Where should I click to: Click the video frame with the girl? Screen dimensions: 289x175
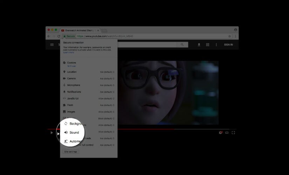168,93
